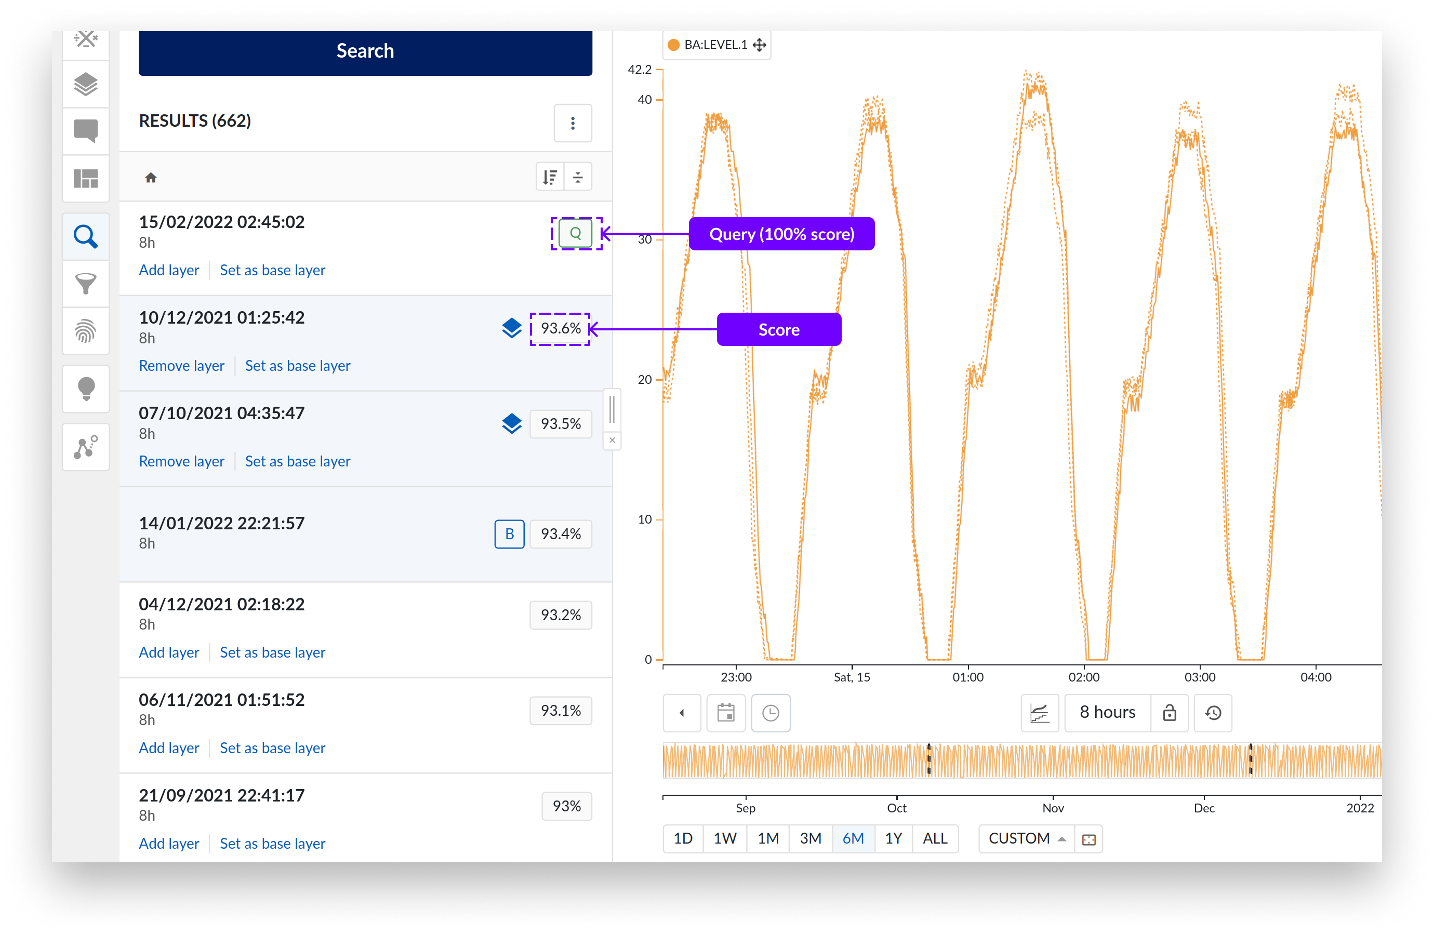Open the filter funnel tool
The image size is (1434, 935).
(86, 284)
